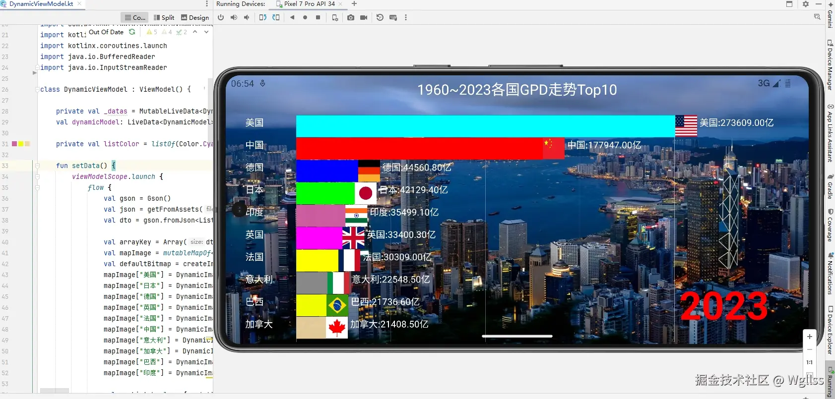Go to next highlighted problem

pos(206,32)
